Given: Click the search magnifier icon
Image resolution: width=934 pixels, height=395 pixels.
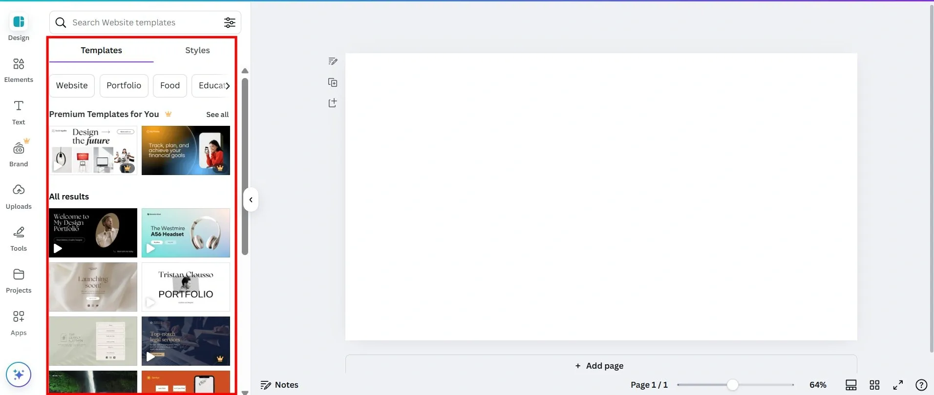Looking at the screenshot, I should tap(61, 22).
